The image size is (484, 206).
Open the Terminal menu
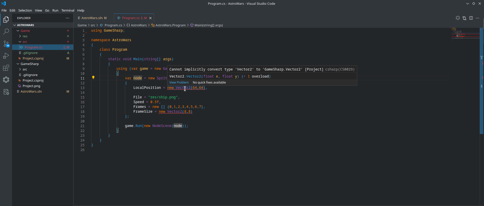pyautogui.click(x=68, y=10)
